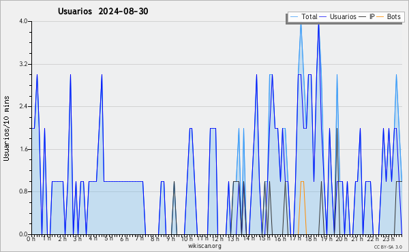Viewport: 409px width, 252px height.
Task: Click the '3.2' y-axis value
Action: pyautogui.click(x=23, y=64)
